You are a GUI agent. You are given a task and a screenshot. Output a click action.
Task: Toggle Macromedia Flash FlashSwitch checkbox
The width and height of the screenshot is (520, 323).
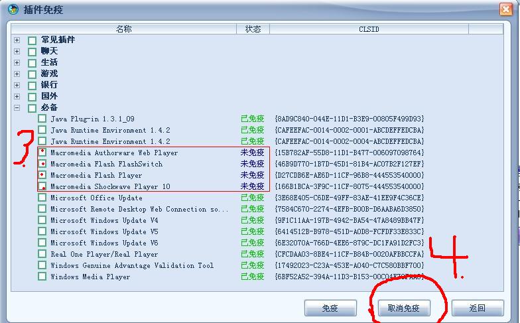[42, 163]
